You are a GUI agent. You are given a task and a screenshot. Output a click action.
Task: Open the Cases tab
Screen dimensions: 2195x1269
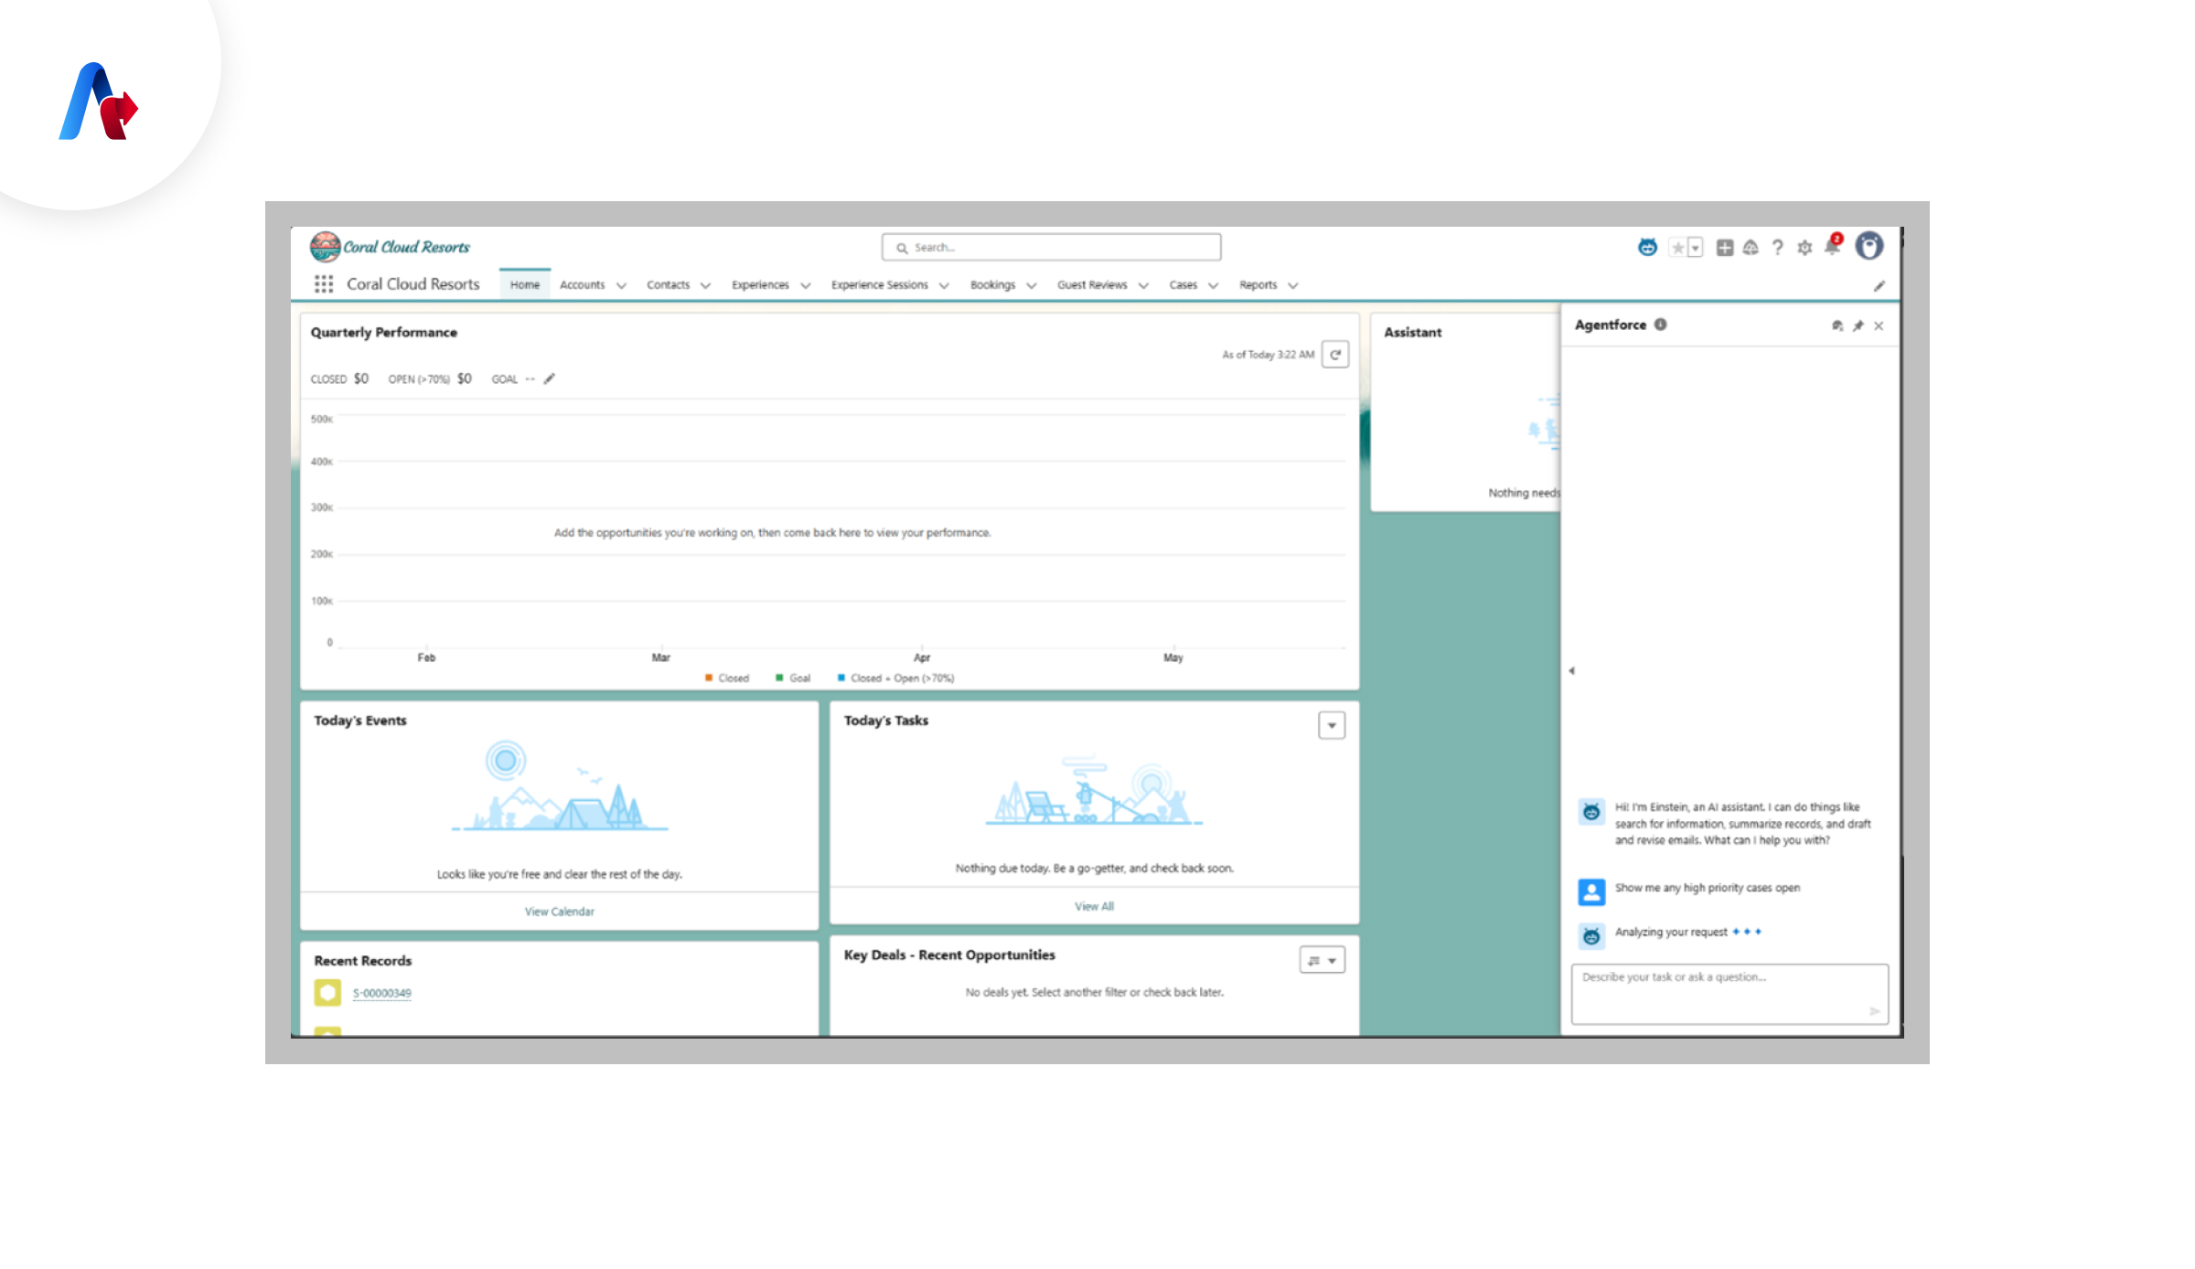[1183, 285]
